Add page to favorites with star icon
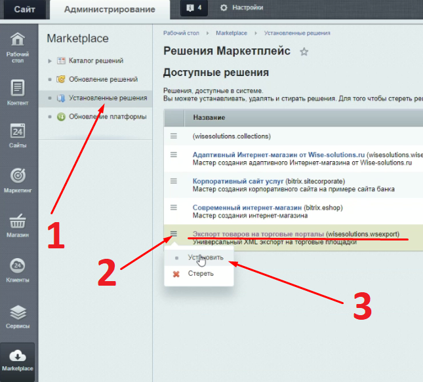This screenshot has height=382, width=423. pyautogui.click(x=304, y=52)
